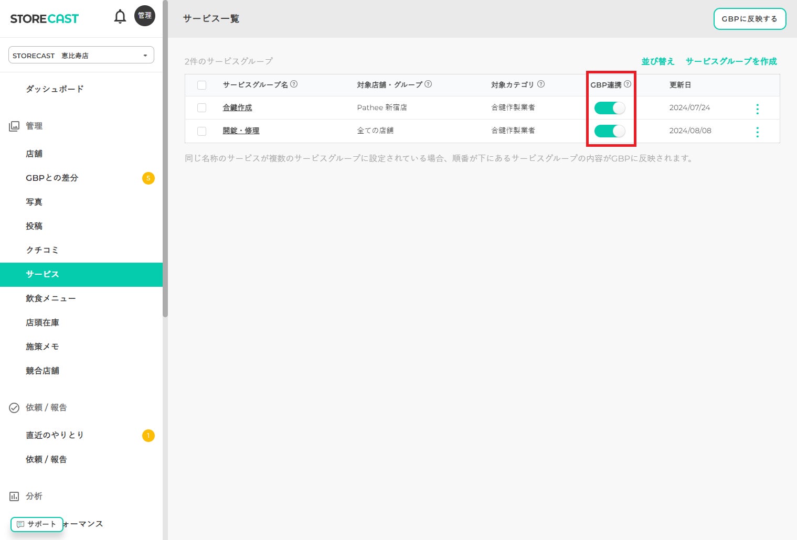Open the STORECAST 恵比寿店 store dropdown
The width and height of the screenshot is (797, 540).
tap(81, 55)
